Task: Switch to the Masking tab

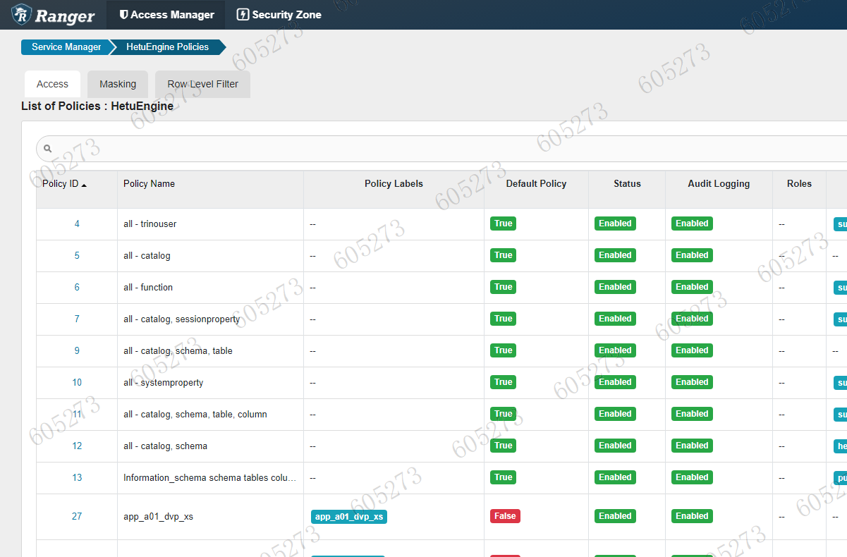Action: [x=118, y=84]
